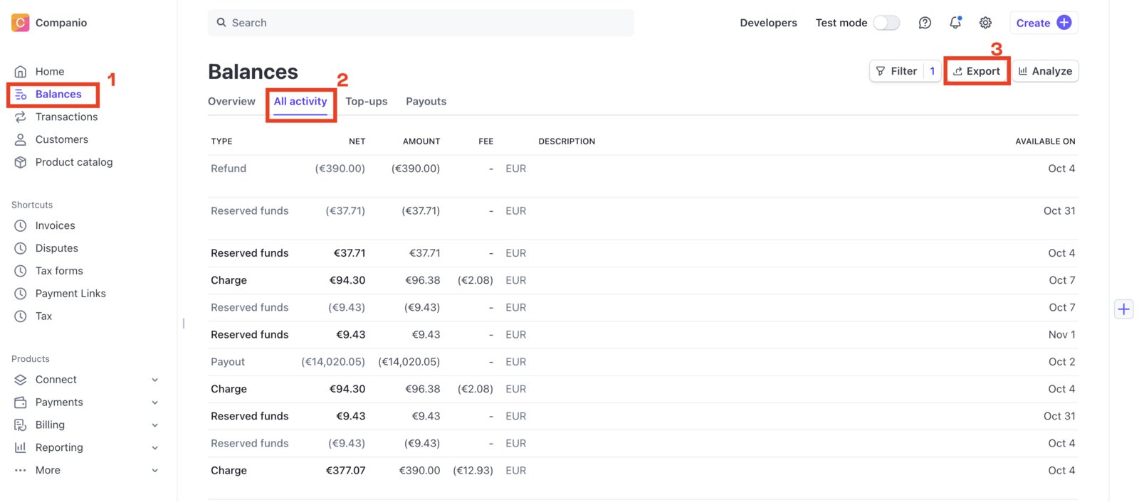This screenshot has height=502, width=1139.
Task: Click the Billing document icon
Action: (x=21, y=425)
